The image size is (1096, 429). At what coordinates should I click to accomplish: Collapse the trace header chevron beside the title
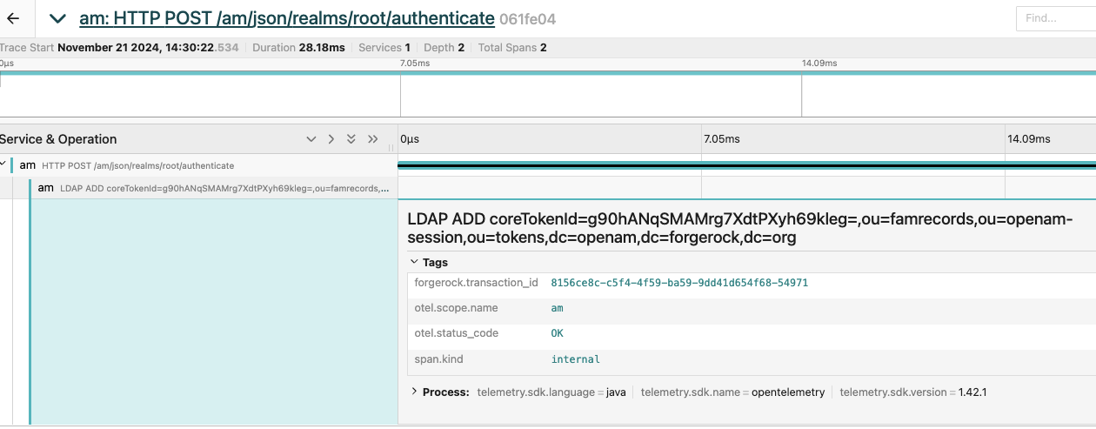coord(57,18)
